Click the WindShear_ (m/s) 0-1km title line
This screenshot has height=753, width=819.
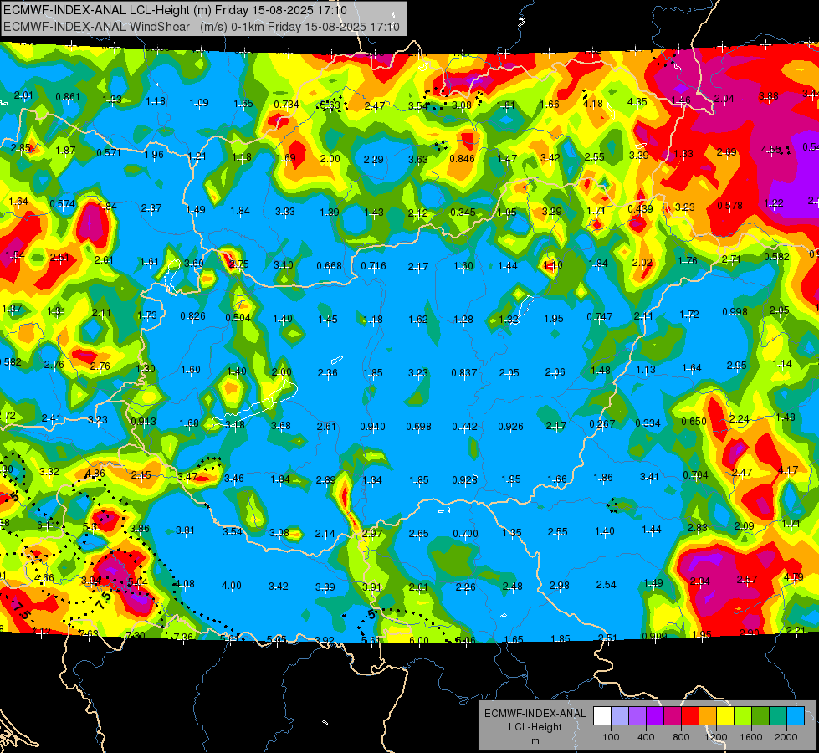(x=202, y=27)
